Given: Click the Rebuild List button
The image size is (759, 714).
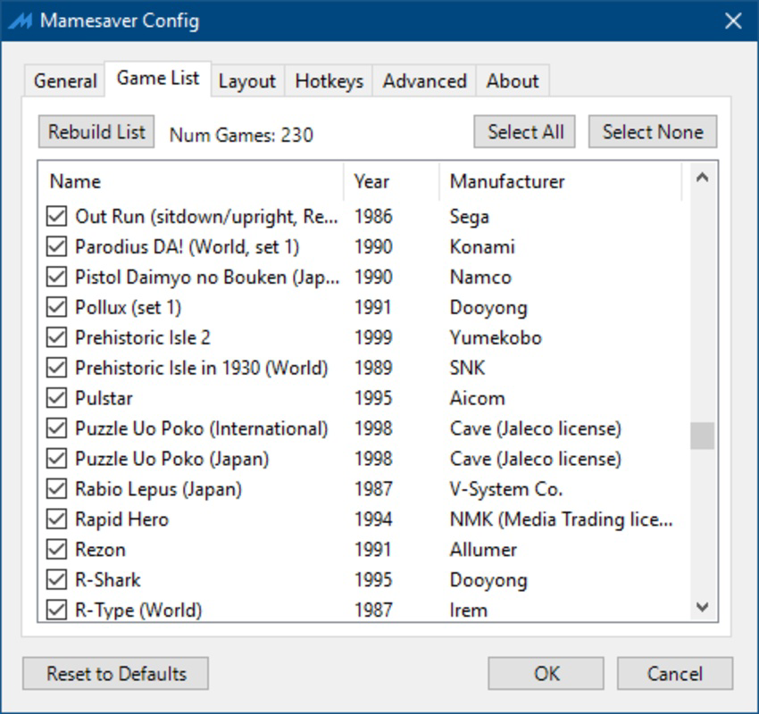Looking at the screenshot, I should (x=96, y=131).
